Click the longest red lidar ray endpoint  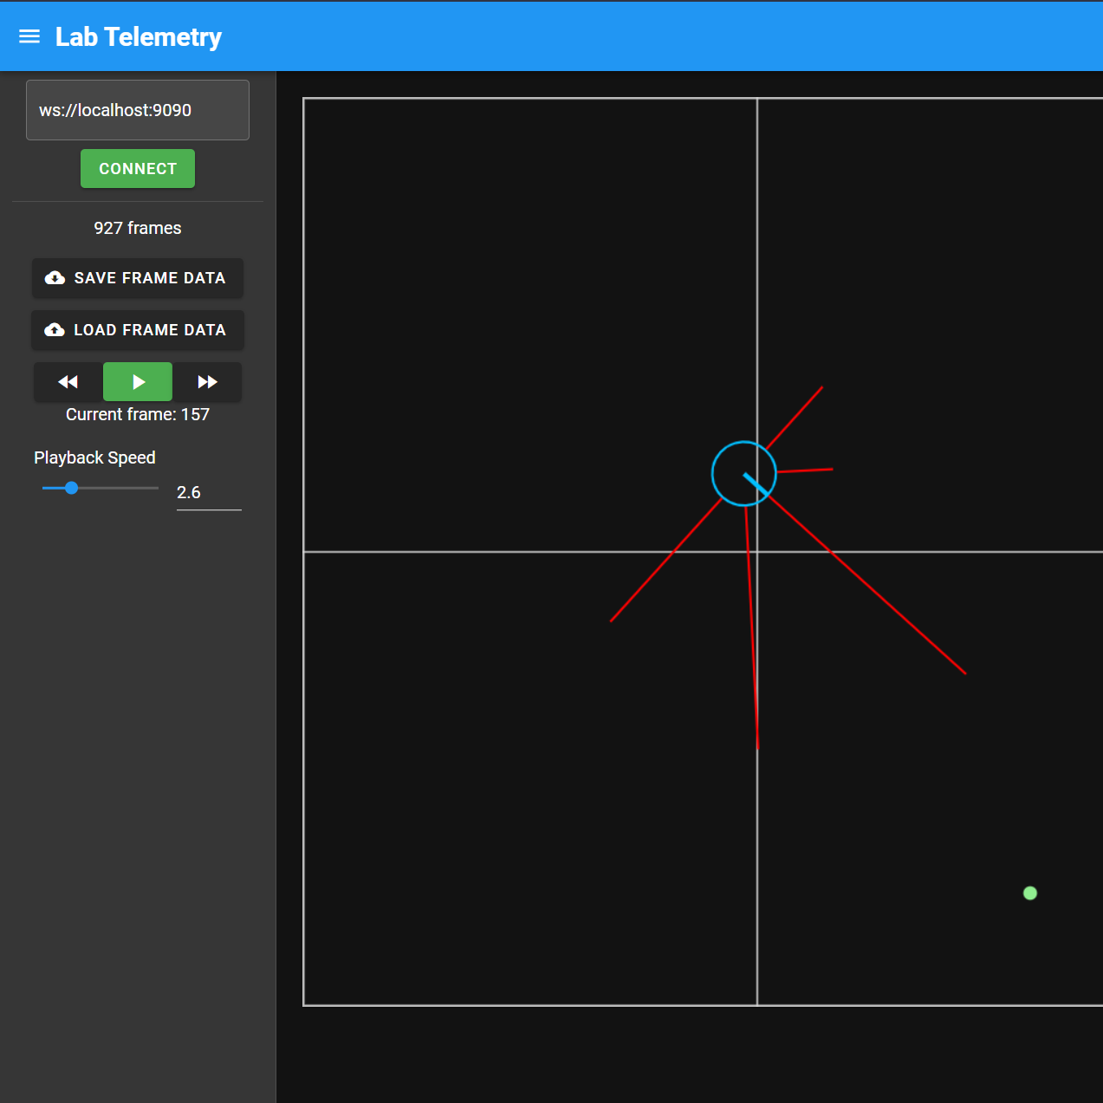point(965,673)
